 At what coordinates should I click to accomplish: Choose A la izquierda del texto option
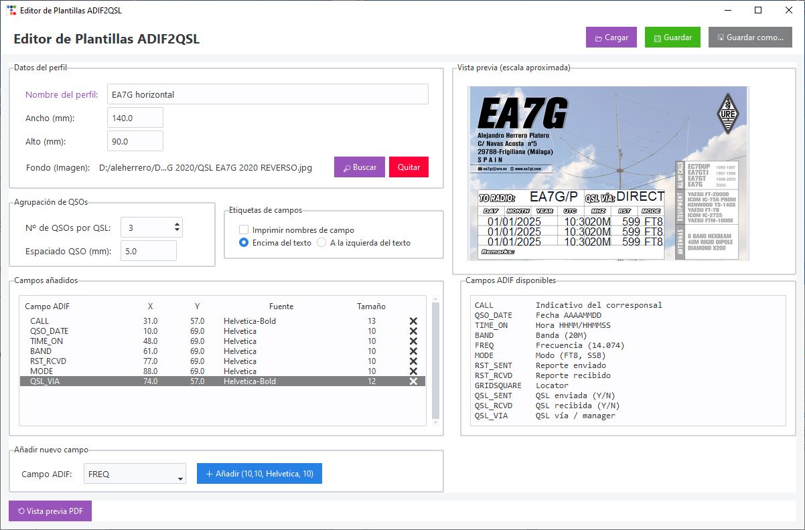coord(321,243)
